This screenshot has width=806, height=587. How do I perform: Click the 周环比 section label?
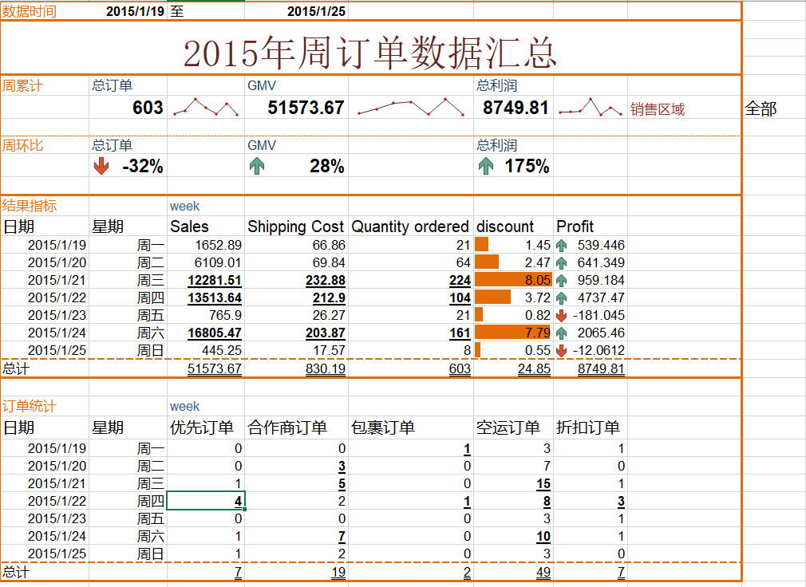click(22, 145)
